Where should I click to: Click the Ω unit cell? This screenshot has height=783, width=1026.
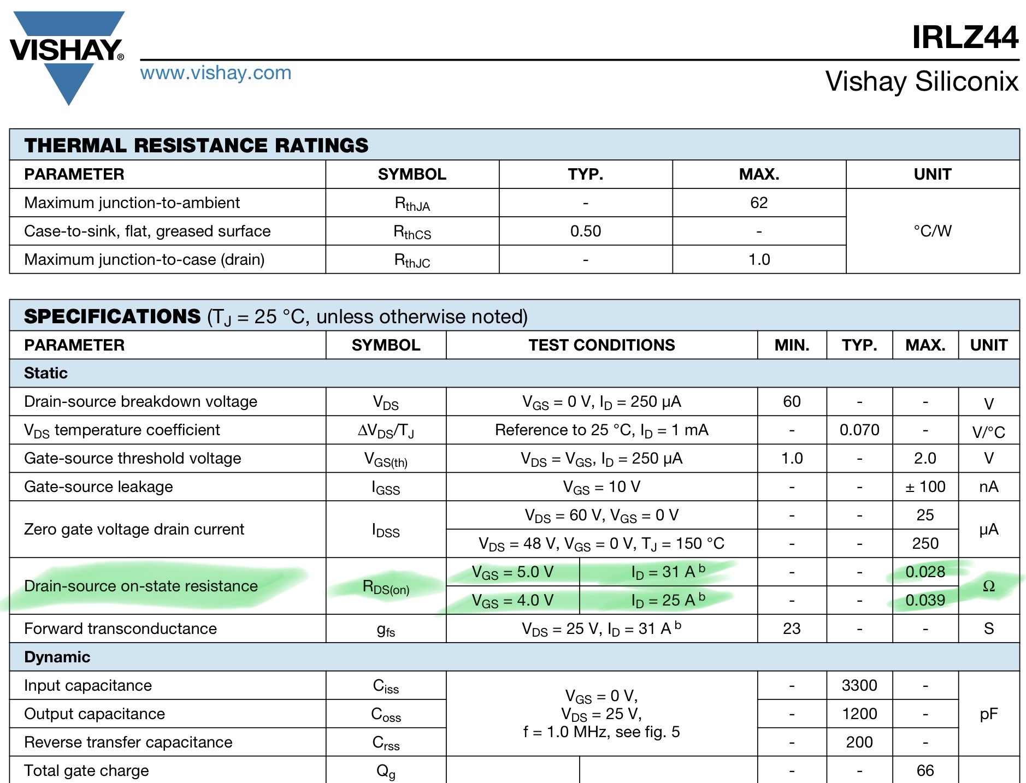tap(988, 586)
